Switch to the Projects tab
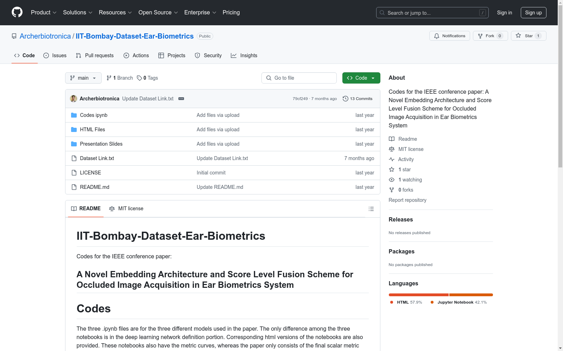Viewport: 563px width, 351px height. [172, 55]
